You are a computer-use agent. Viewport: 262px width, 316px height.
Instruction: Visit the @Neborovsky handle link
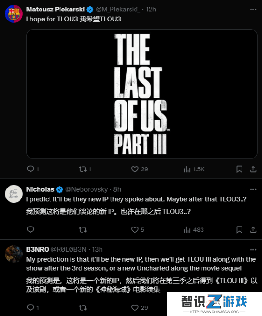pos(87,189)
